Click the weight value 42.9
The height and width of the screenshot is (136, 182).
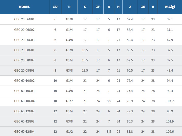(x=170, y=40)
